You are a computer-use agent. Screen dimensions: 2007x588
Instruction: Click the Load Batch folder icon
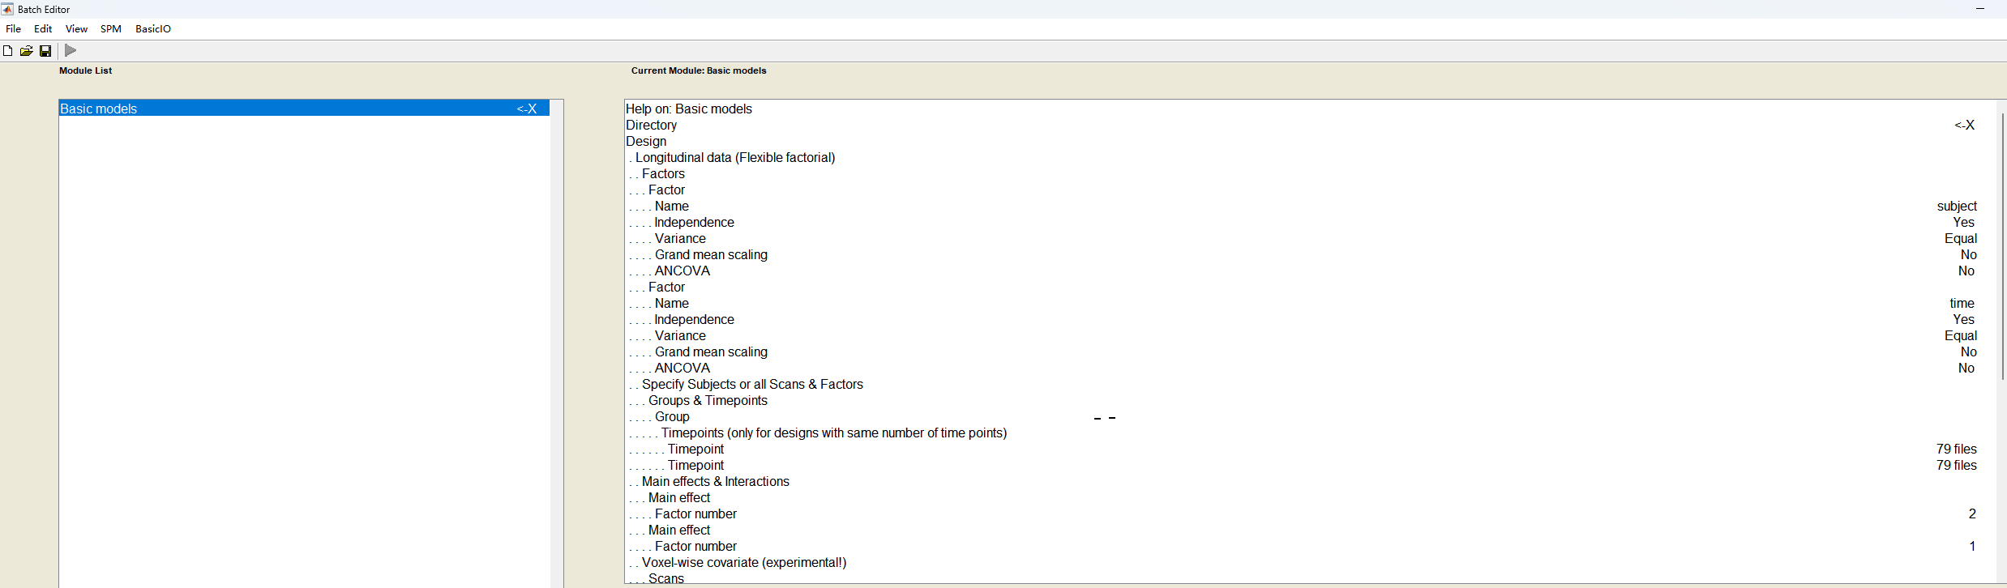26,51
